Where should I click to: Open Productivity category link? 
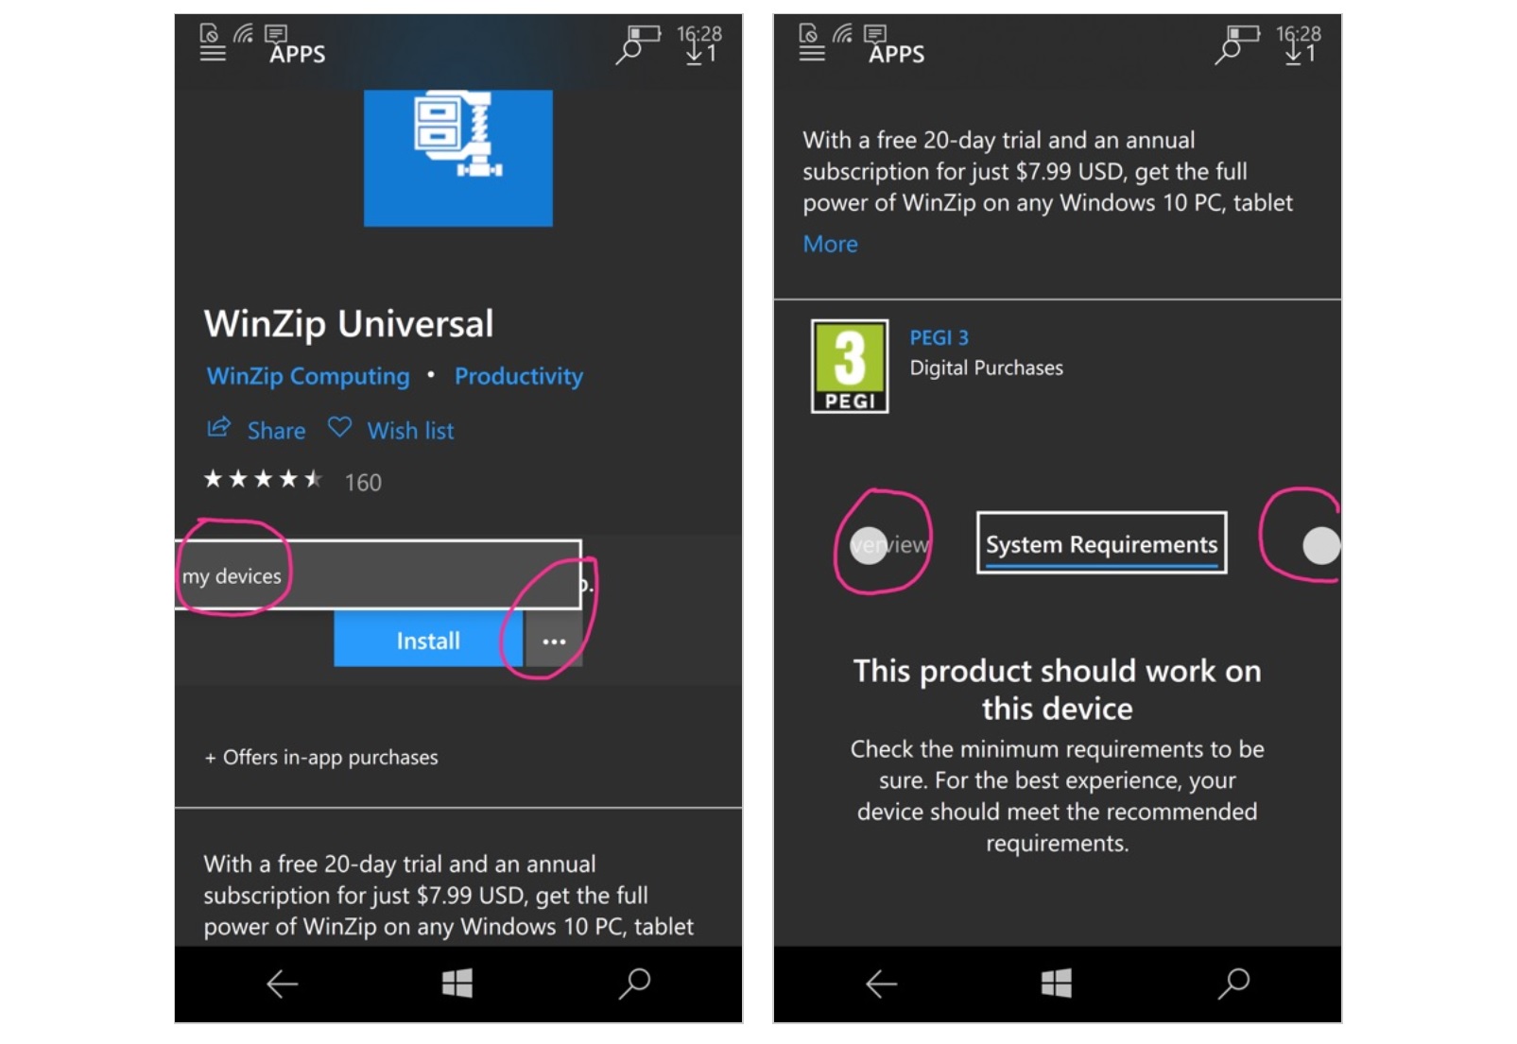(x=519, y=376)
